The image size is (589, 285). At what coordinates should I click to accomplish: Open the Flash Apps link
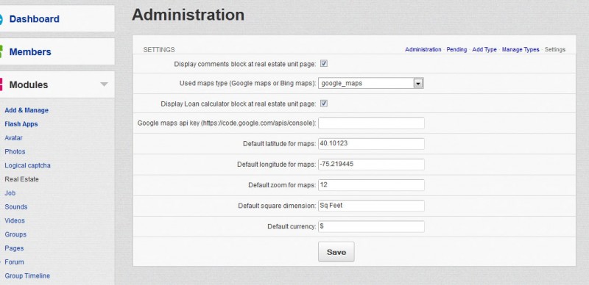[x=21, y=124]
